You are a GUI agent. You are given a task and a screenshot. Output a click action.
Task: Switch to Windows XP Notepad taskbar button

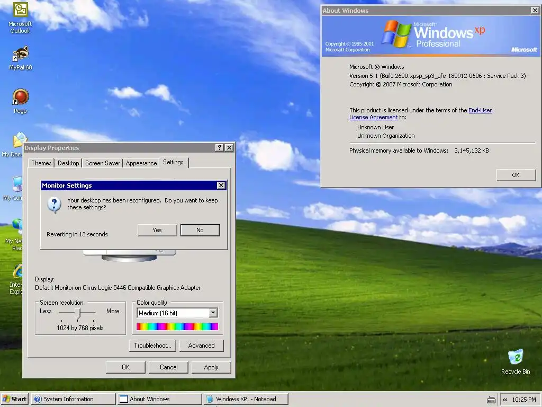pos(246,399)
